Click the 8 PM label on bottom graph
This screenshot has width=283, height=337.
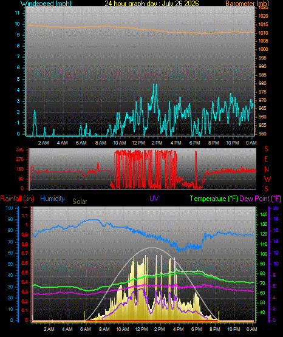pyautogui.click(x=214, y=329)
